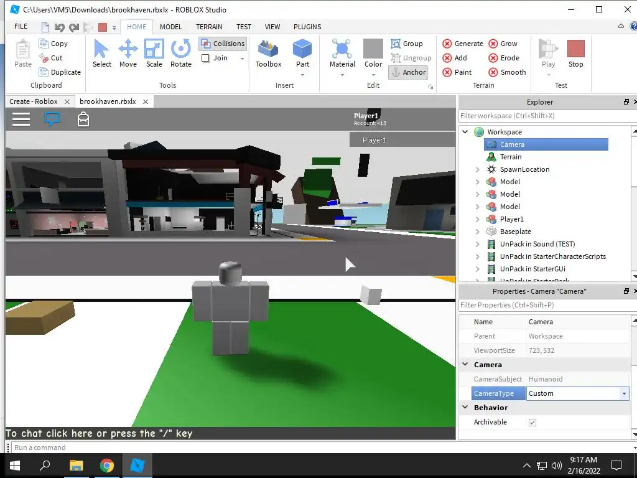637x478 pixels.
Task: Toggle the in-game chat bubble icon
Action: pos(52,119)
